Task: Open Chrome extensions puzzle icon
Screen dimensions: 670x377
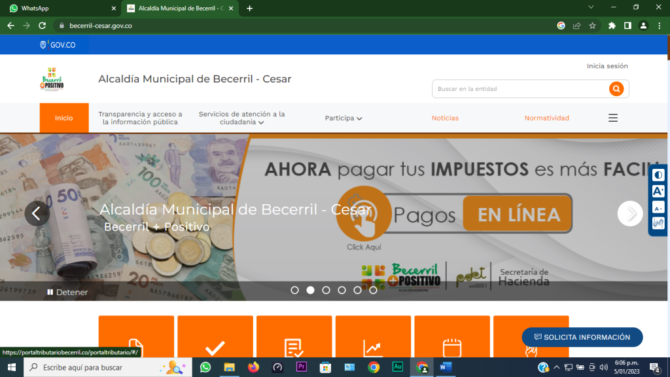Action: point(612,26)
